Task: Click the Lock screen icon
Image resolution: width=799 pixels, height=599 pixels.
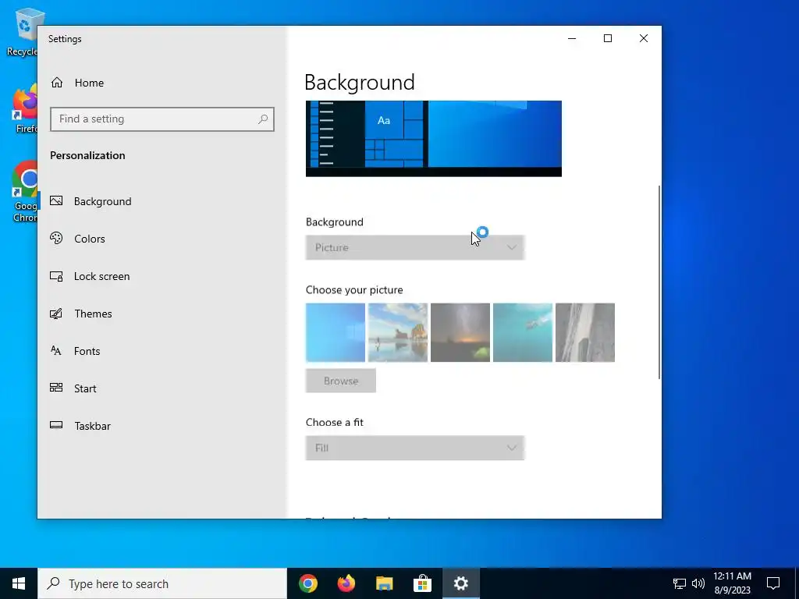Action: (x=56, y=276)
